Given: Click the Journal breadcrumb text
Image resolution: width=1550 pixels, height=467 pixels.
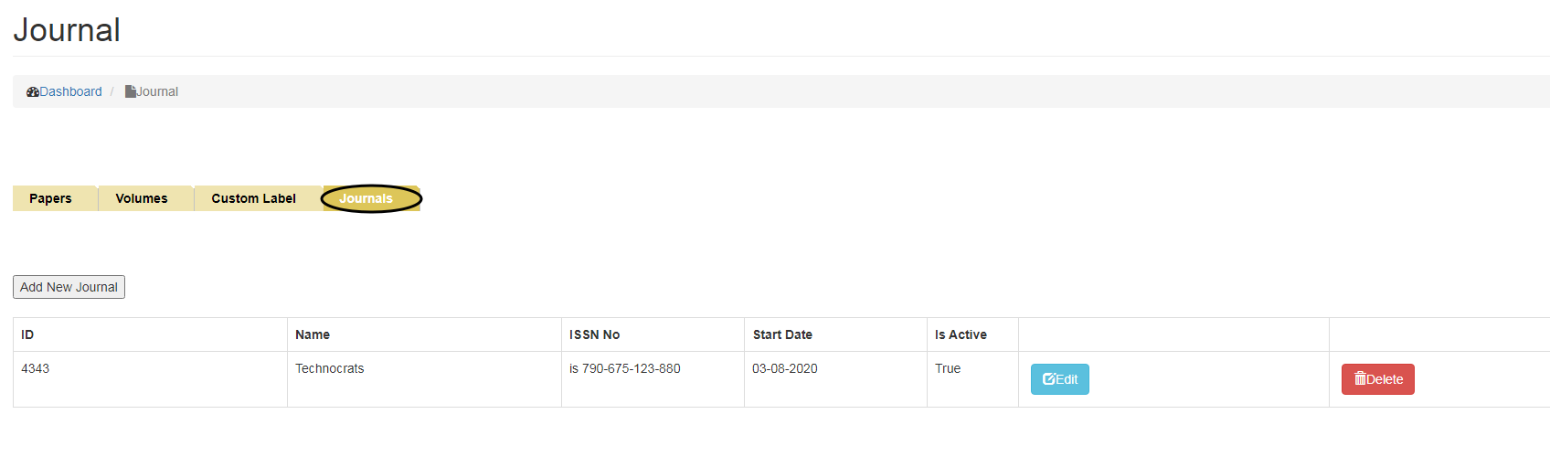Looking at the screenshot, I should pos(157,91).
